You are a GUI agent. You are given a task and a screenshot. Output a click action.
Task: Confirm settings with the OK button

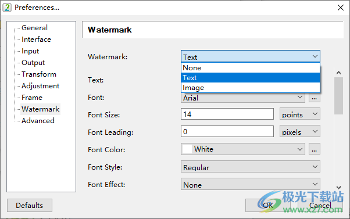tap(268, 206)
